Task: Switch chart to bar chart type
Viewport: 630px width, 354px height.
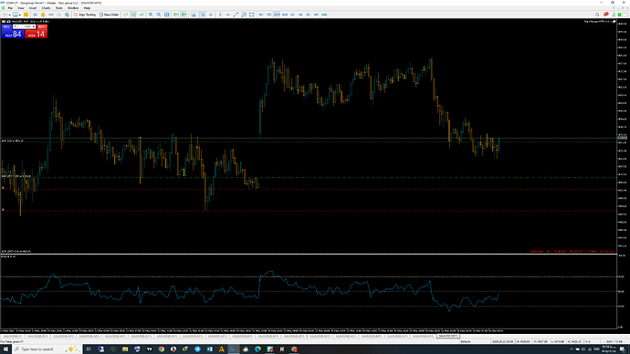Action: (x=126, y=15)
